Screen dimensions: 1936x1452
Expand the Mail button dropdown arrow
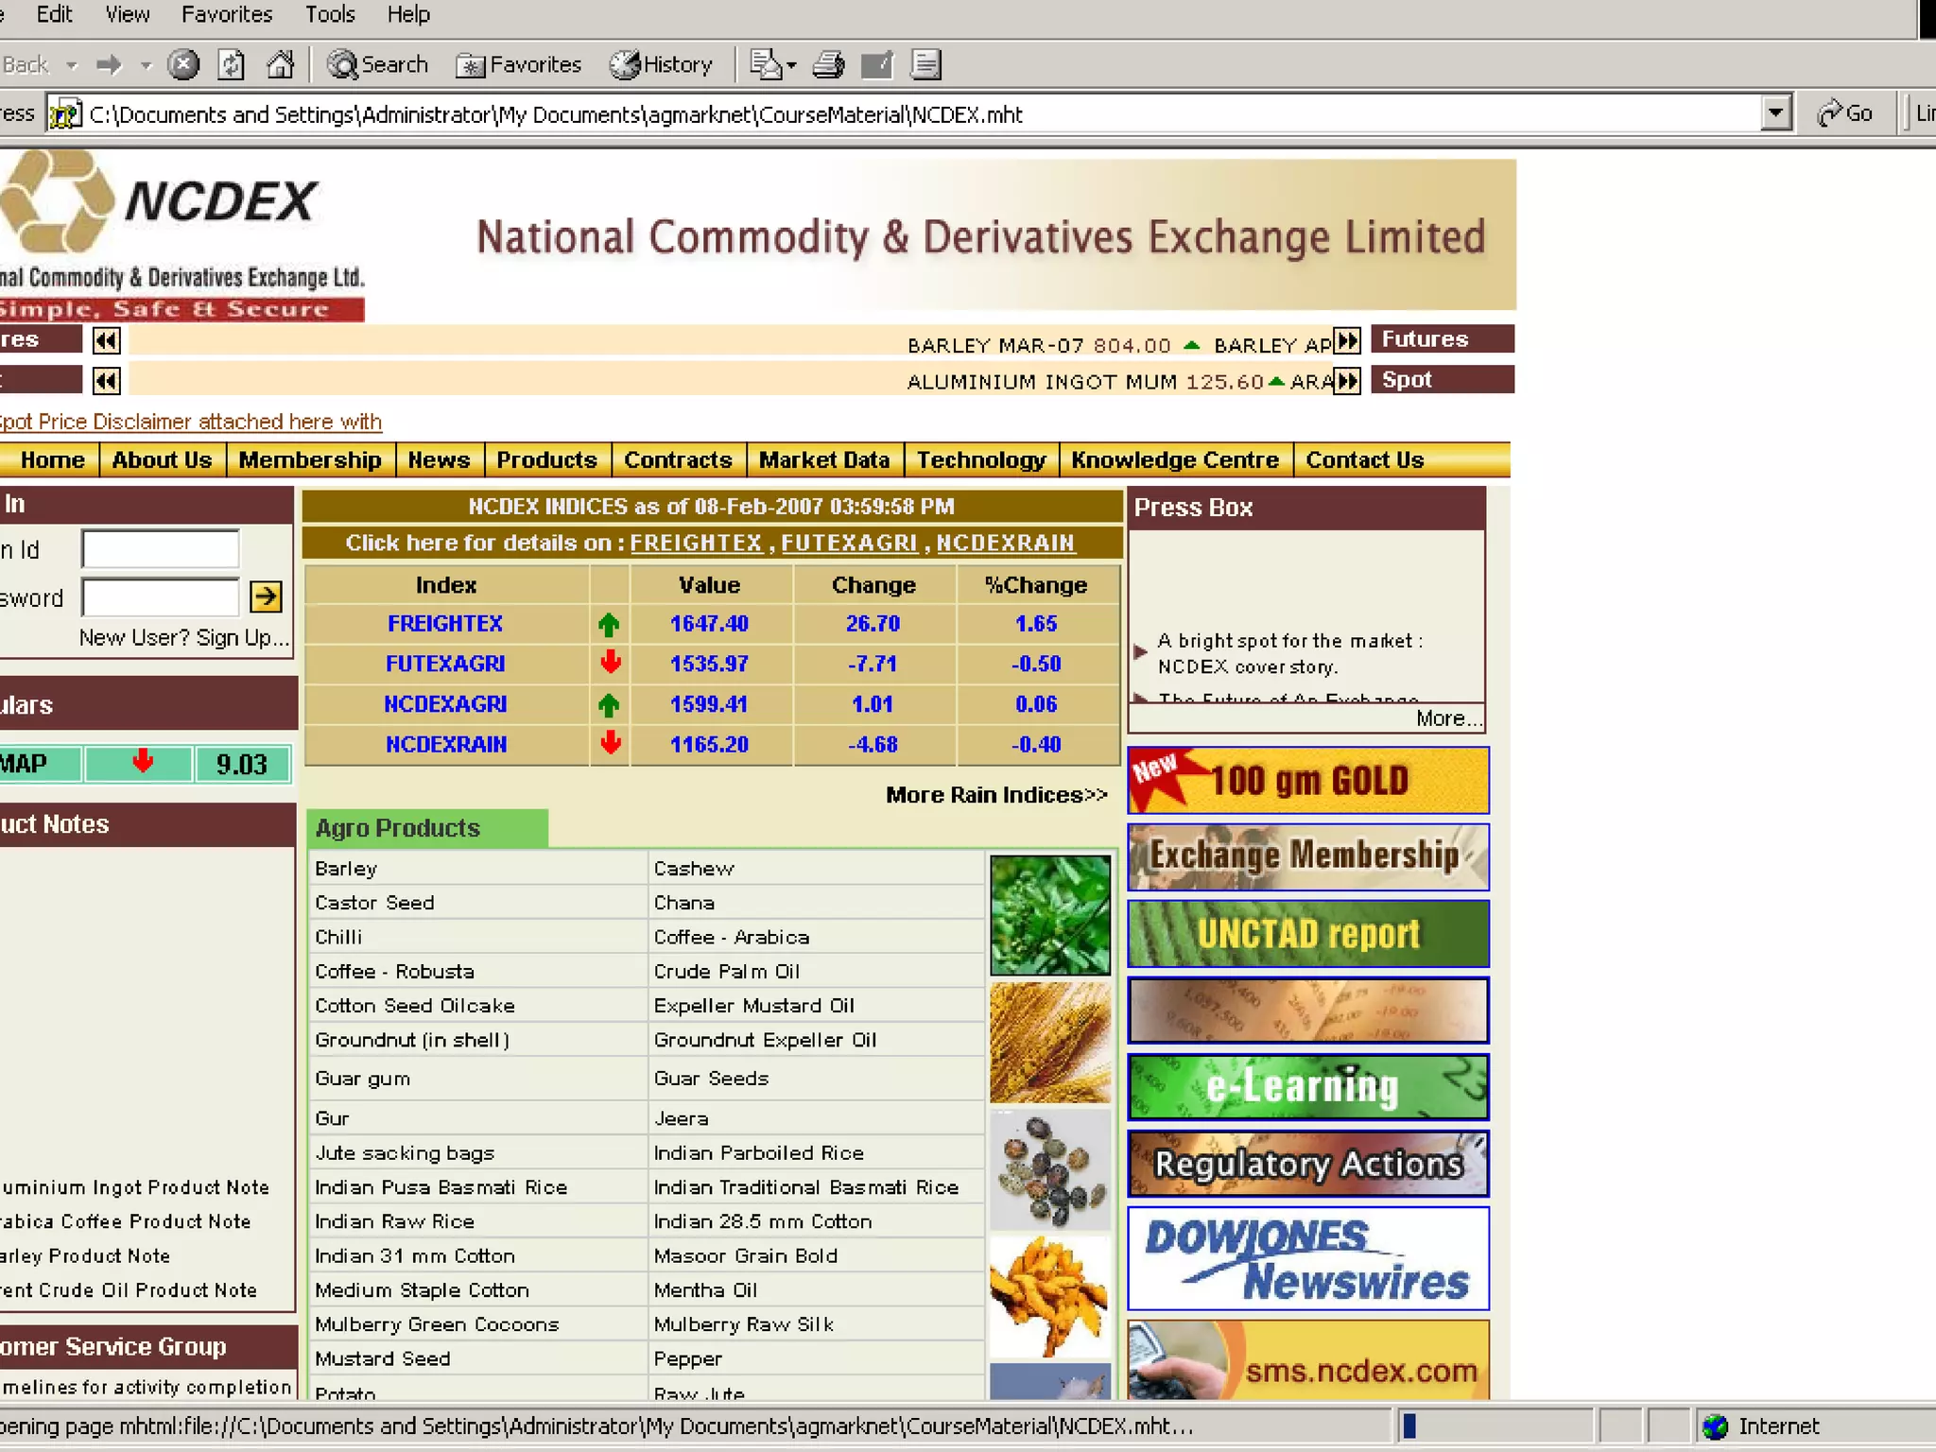[x=792, y=65]
